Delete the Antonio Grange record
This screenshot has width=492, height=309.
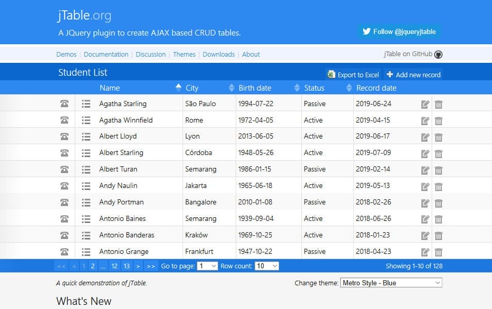(438, 252)
